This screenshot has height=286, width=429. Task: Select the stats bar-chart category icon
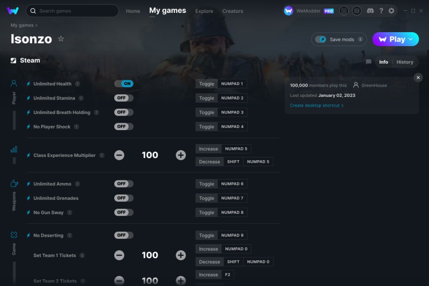(14, 149)
